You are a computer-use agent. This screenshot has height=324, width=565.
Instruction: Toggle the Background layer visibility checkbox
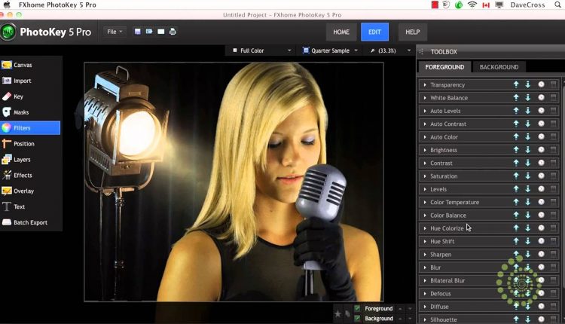pyautogui.click(x=357, y=318)
